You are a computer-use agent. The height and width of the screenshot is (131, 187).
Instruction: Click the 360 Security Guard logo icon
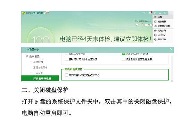tap(24, 13)
